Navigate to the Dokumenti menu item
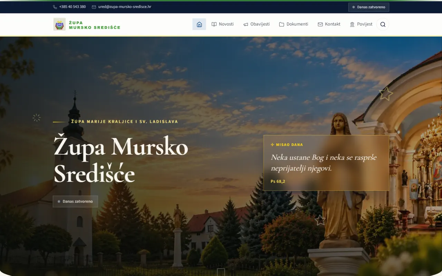 (x=294, y=24)
